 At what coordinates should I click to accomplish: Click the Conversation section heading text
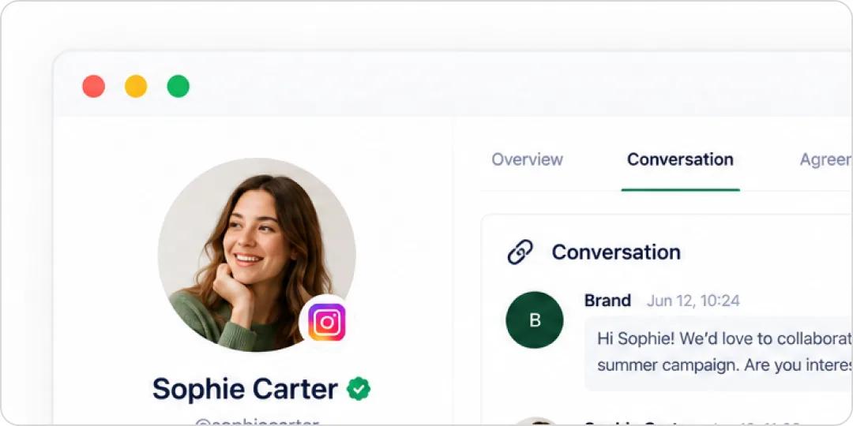[x=616, y=252]
